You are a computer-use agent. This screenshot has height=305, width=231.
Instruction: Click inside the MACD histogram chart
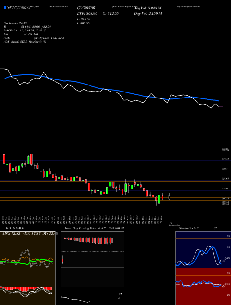click(28, 287)
